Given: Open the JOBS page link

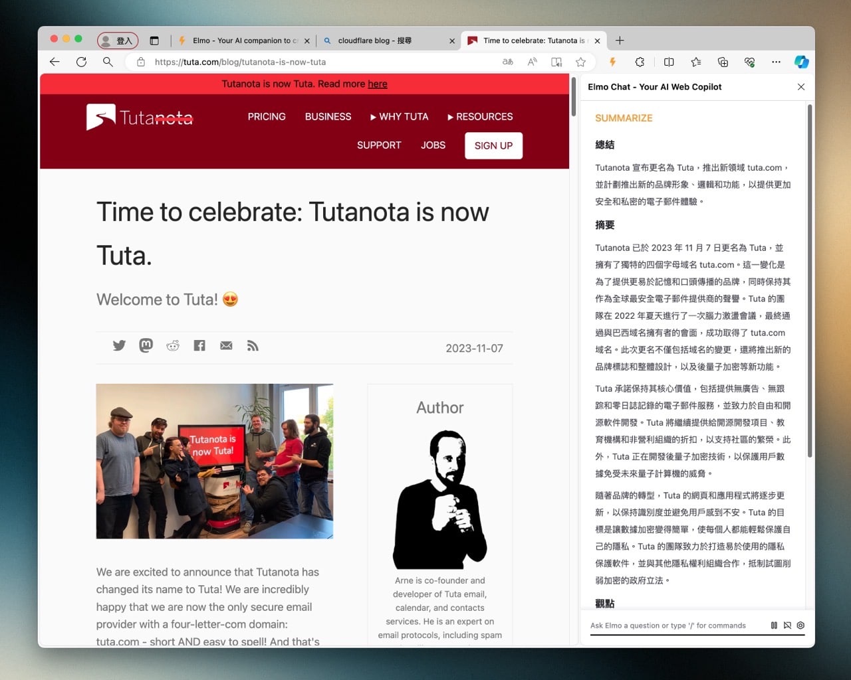Looking at the screenshot, I should pyautogui.click(x=433, y=145).
